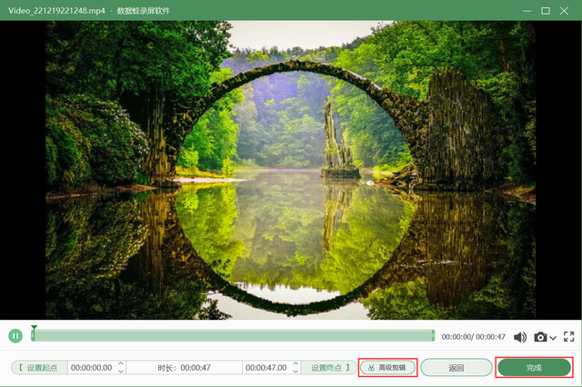Viewport: 582px width, 387px height.
Task: Click the 设置终点 button
Action: pos(329,367)
